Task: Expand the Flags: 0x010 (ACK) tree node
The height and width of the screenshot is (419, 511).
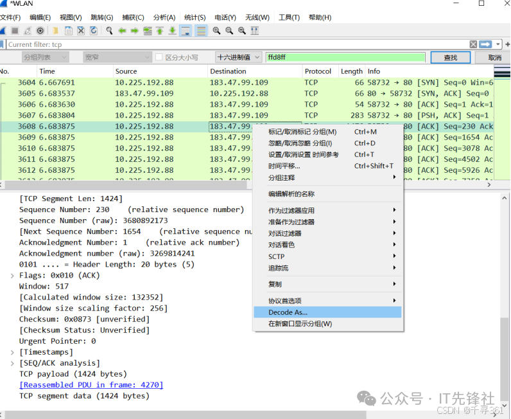Action: (12, 276)
